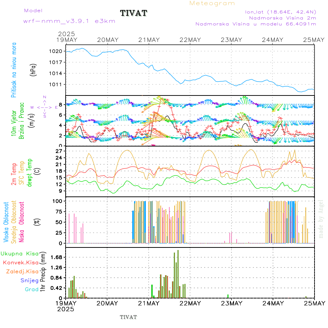Click the Visoka Oblacnost axis label
This screenshot has width=328, height=328.
pyautogui.click(x=6, y=222)
